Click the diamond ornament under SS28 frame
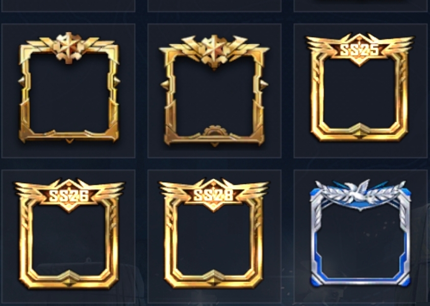Screen dimensions: 430x306 tap(214, 280)
